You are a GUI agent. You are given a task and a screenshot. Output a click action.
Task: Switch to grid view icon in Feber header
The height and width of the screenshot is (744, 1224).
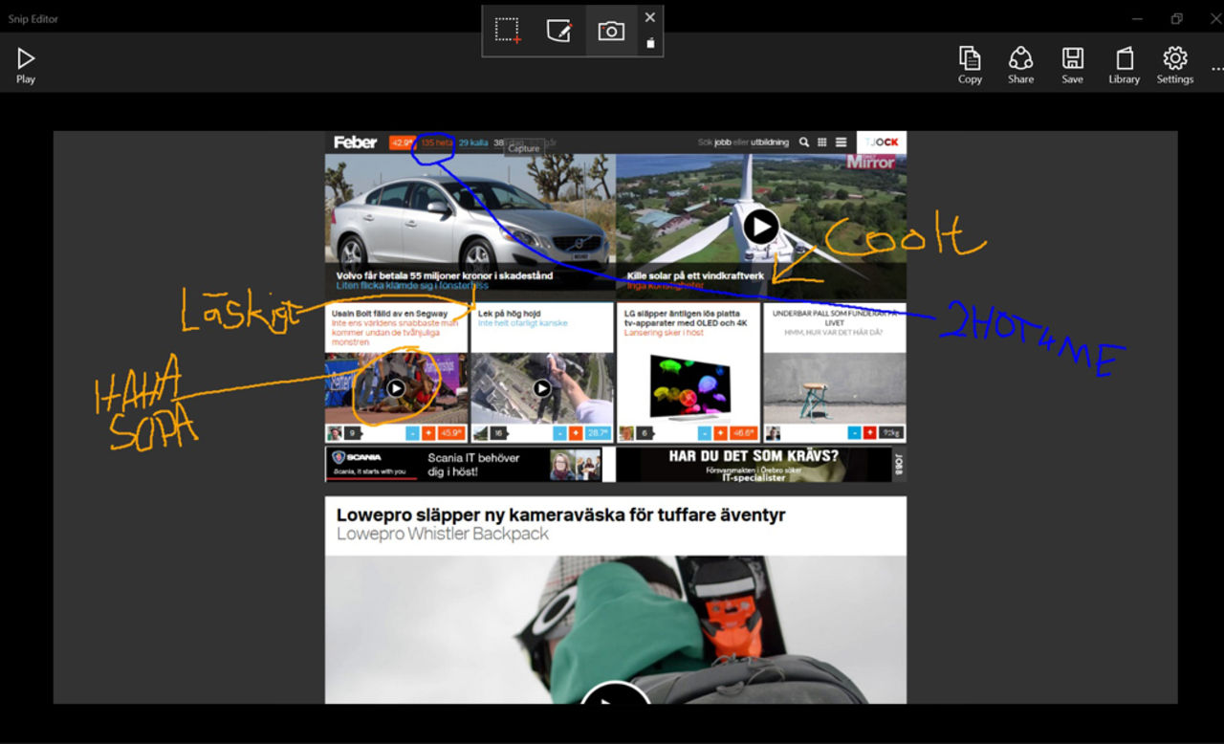(821, 142)
